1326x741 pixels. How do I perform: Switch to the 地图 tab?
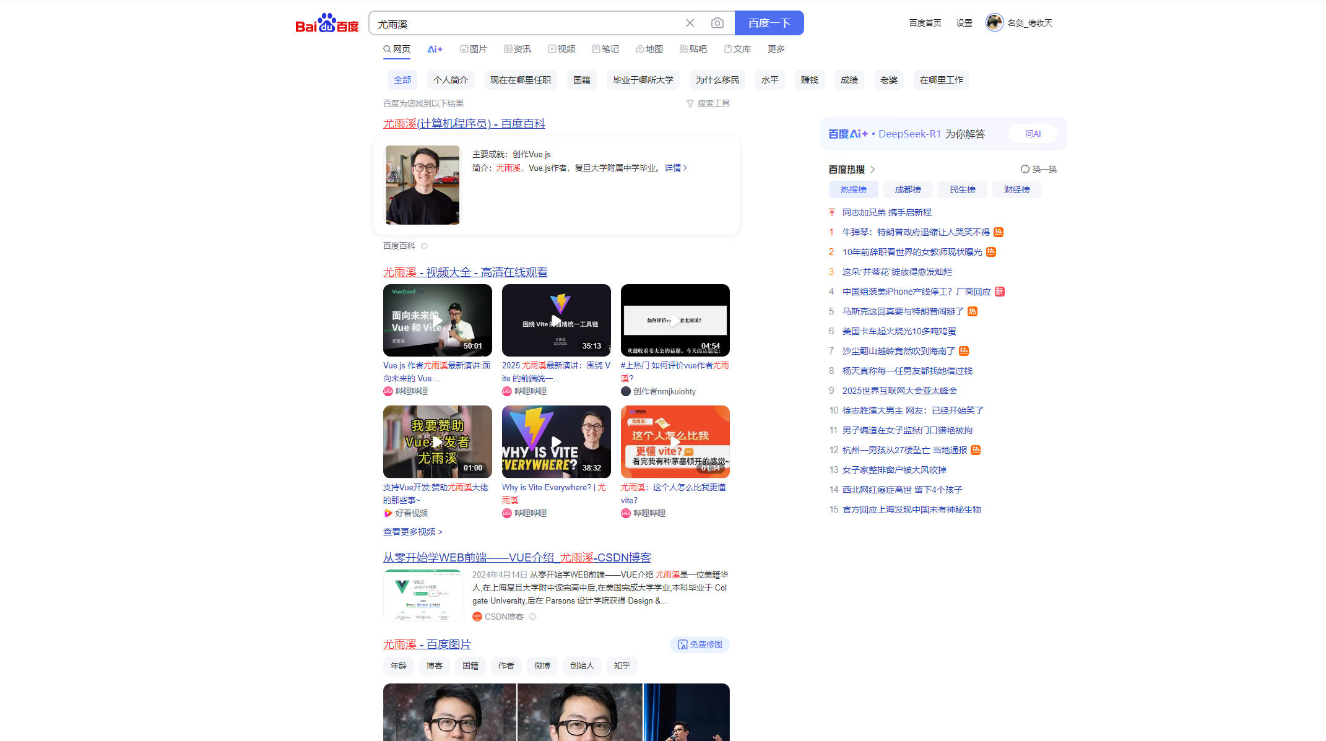pos(649,49)
